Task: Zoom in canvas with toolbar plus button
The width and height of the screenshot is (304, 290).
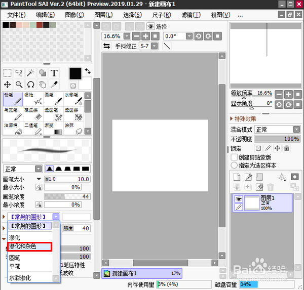Action: 145,36
